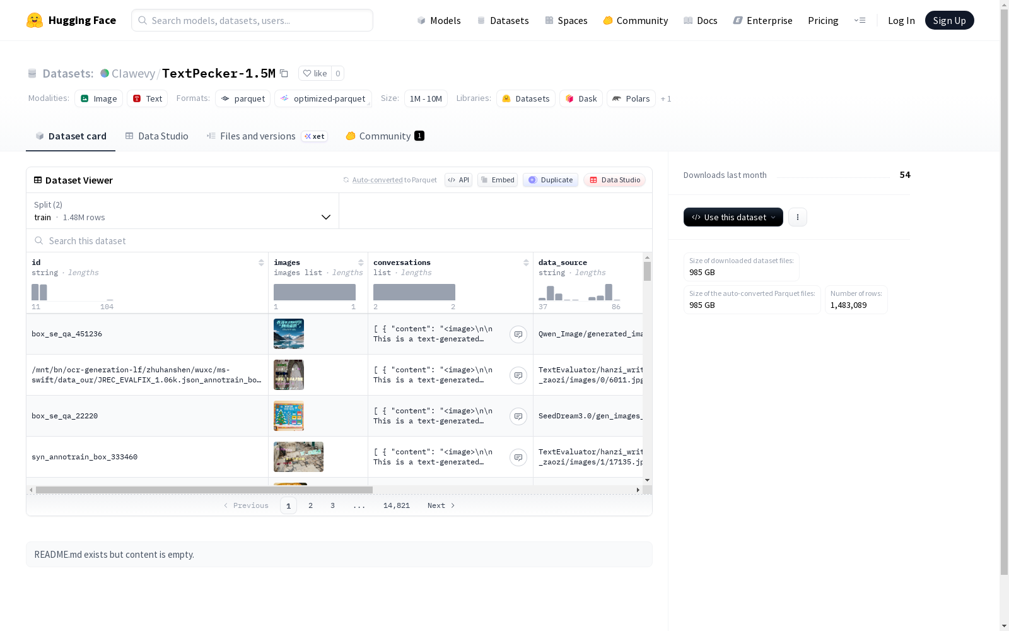The height and width of the screenshot is (631, 1009).
Task: Click the Hugging Face logo icon
Action: click(x=35, y=20)
